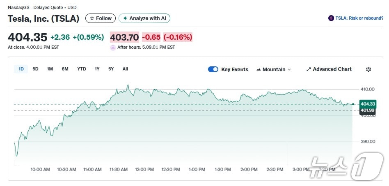The image size is (389, 186).
Task: Show the 5Y chart range
Action: (111, 69)
